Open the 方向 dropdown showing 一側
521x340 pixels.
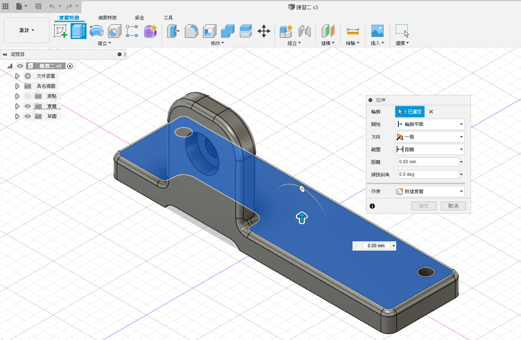(x=430, y=137)
